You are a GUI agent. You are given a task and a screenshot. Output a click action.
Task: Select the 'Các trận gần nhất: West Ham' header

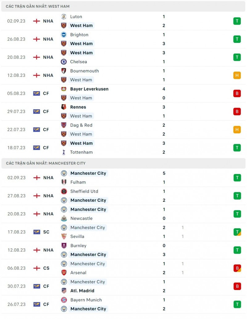click(x=38, y=6)
